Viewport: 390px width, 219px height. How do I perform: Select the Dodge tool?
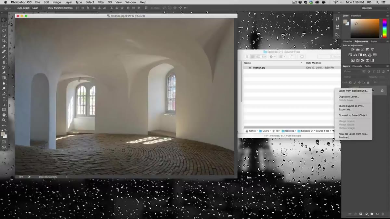(x=4, y=88)
